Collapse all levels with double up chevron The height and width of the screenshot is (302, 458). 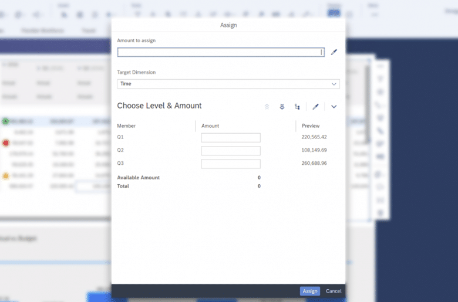pyautogui.click(x=267, y=107)
